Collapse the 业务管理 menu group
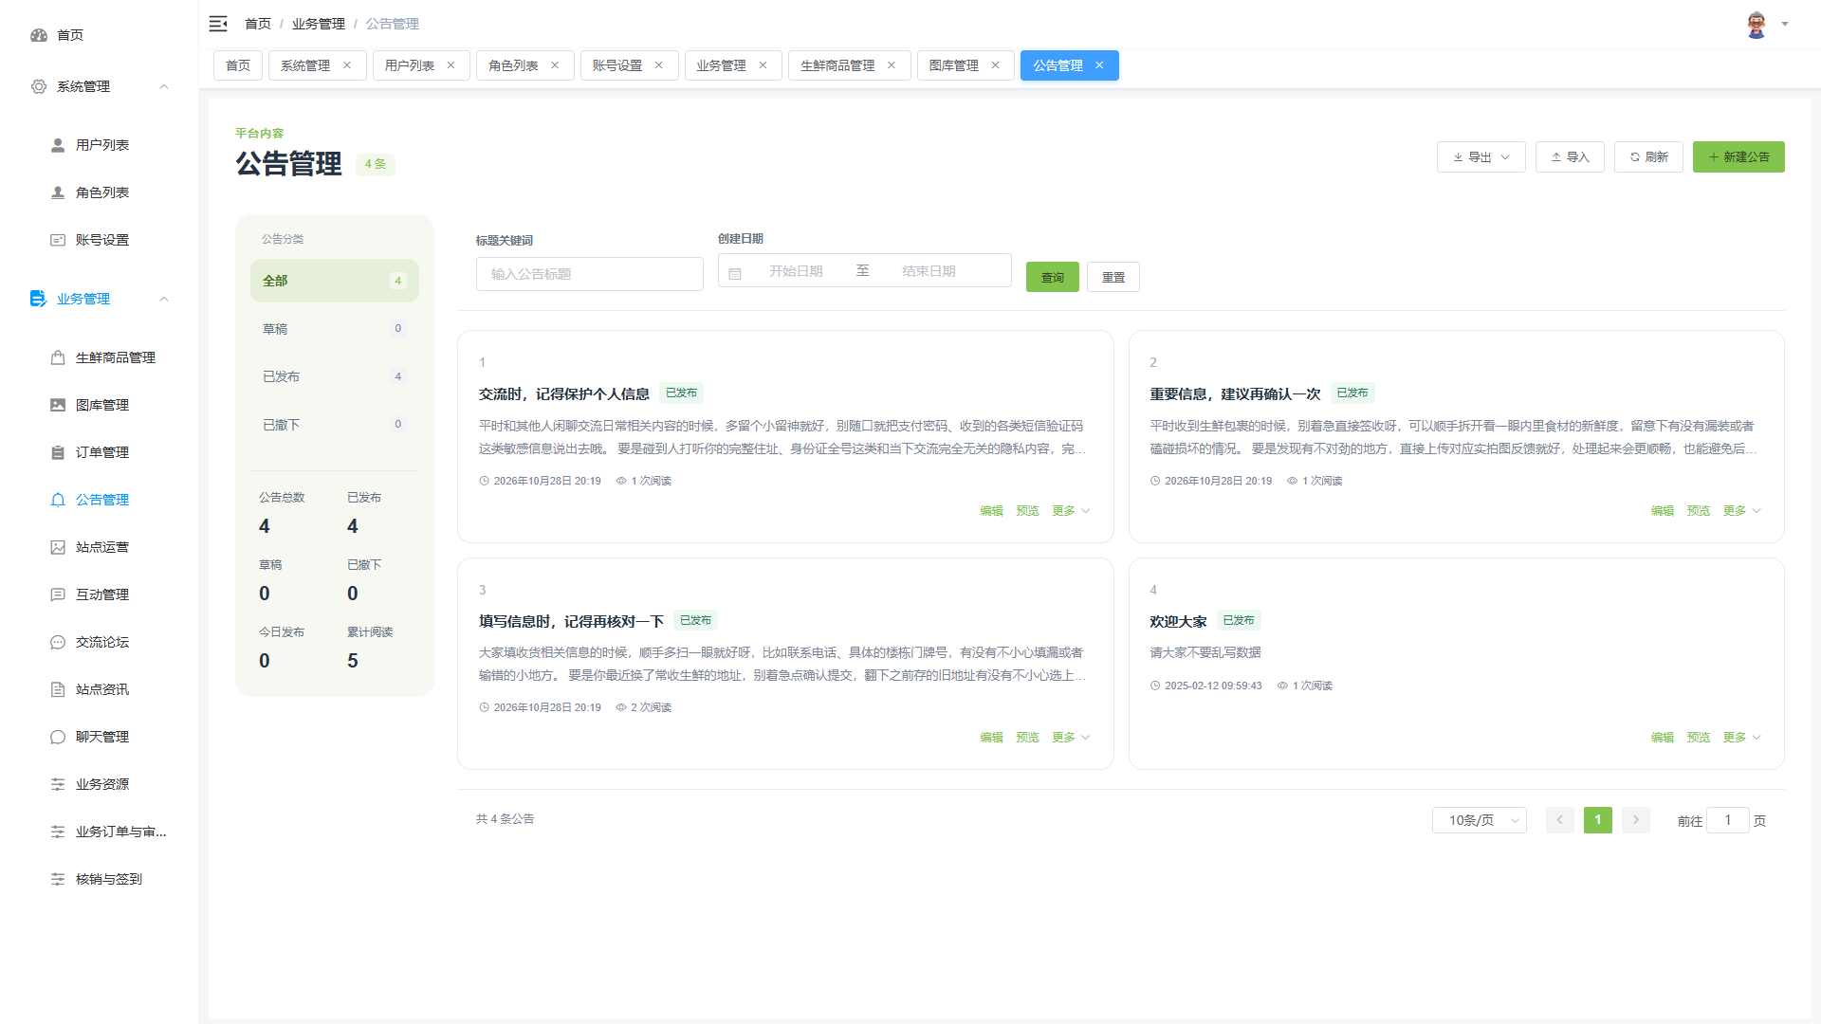The width and height of the screenshot is (1821, 1024). click(x=164, y=299)
